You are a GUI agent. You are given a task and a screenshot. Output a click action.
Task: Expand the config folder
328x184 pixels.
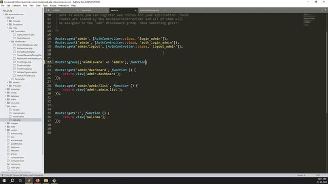click(x=6, y=93)
